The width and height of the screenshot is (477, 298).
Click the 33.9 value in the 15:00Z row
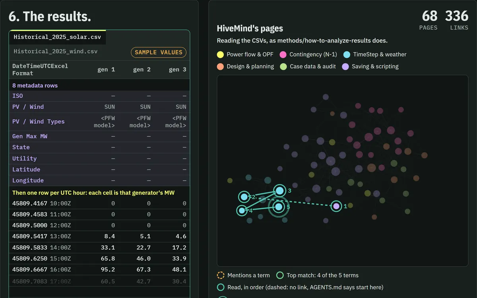click(x=179, y=259)
